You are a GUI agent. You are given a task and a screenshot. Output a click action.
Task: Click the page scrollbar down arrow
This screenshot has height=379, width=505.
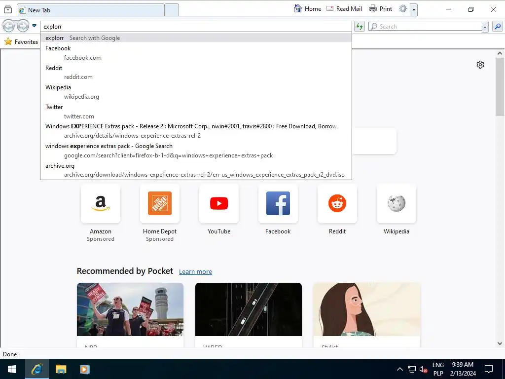(x=500, y=343)
